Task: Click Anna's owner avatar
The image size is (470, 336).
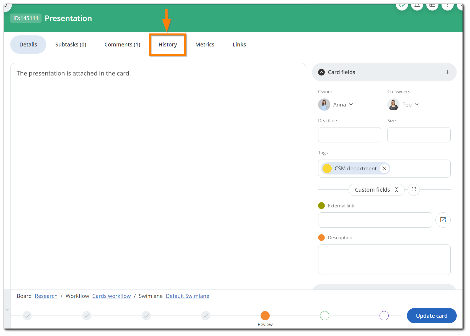Action: tap(324, 105)
